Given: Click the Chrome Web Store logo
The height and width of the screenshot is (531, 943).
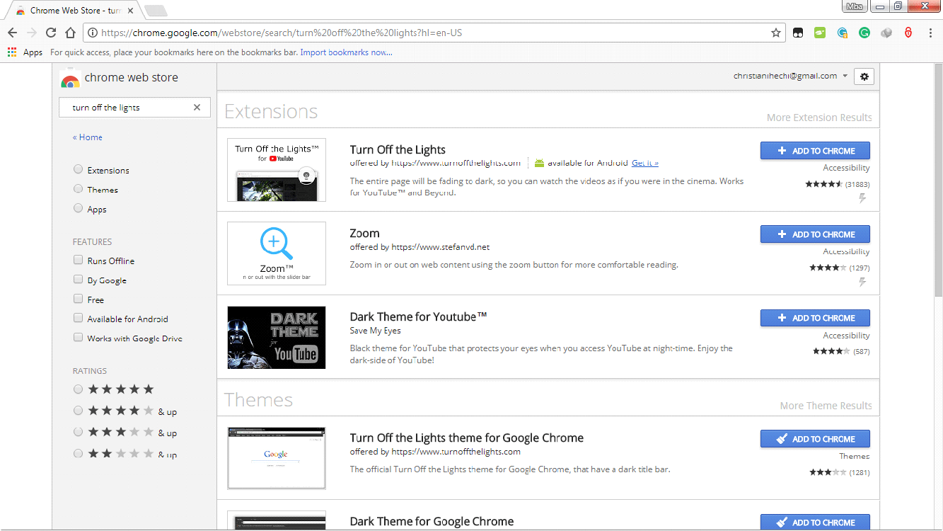Looking at the screenshot, I should pyautogui.click(x=70, y=78).
